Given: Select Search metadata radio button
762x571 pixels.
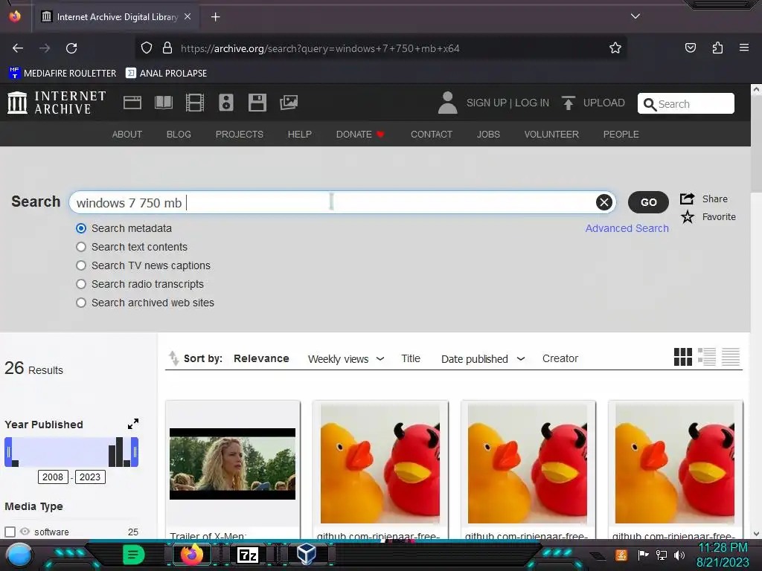Looking at the screenshot, I should tap(81, 228).
